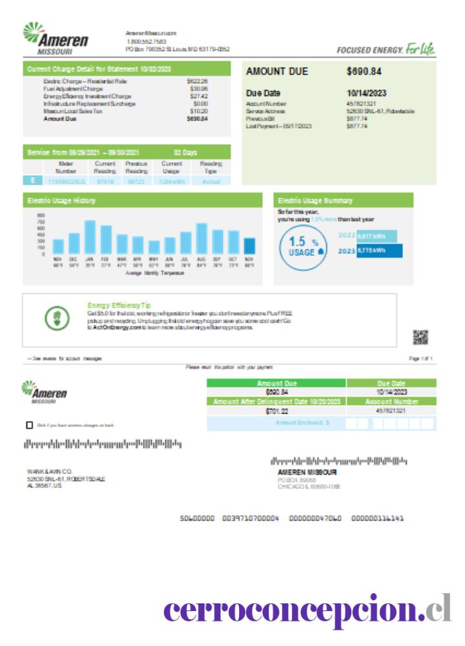Click the Previous Bill label
465x646 pixels.
[x=260, y=118]
